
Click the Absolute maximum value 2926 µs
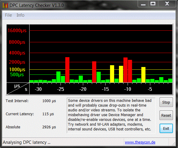point(49,127)
